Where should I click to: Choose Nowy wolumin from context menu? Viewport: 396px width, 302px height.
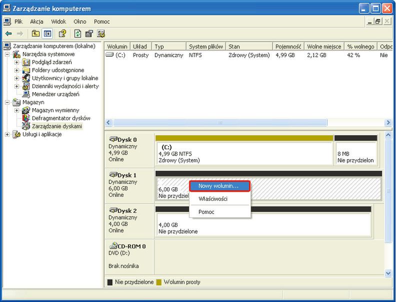click(219, 186)
